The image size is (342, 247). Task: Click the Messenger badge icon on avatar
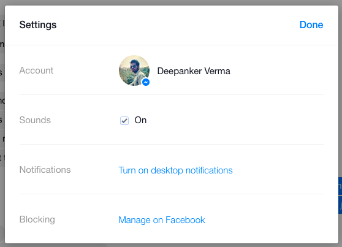point(146,82)
